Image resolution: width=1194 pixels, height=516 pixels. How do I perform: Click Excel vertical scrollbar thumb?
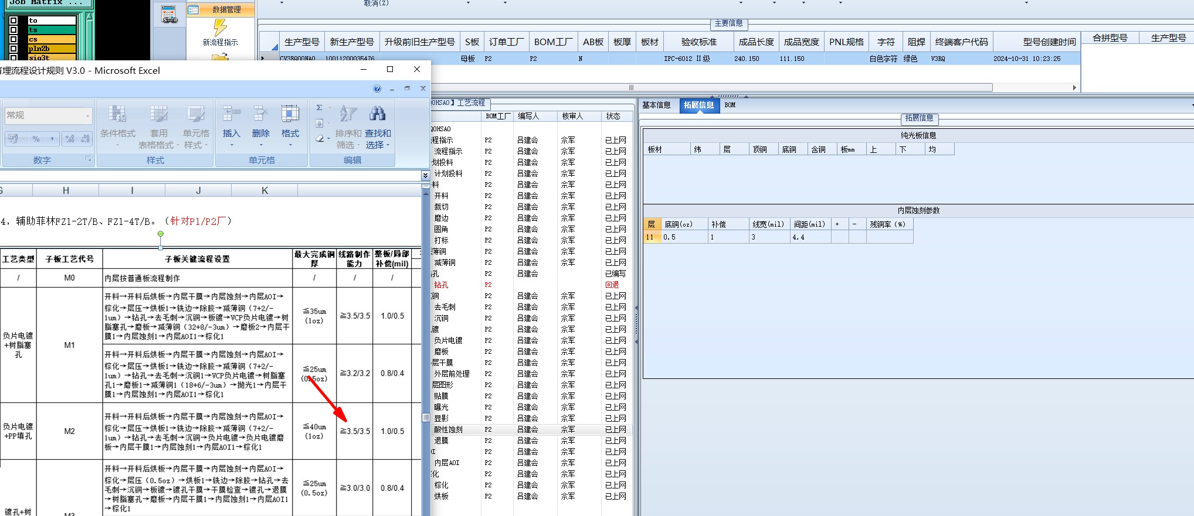(x=426, y=418)
